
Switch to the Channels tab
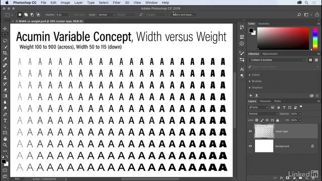[x=265, y=101]
